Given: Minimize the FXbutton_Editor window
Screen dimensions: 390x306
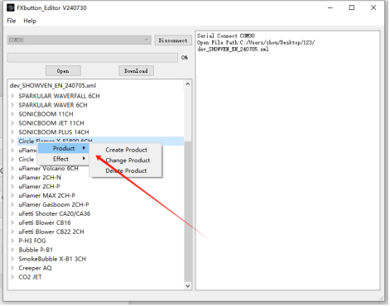Looking at the screenshot, I should pyautogui.click(x=330, y=7).
